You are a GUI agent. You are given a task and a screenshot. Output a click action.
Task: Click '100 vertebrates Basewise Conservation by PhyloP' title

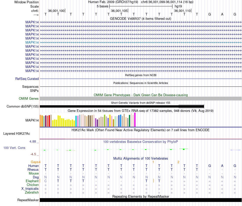(141, 142)
